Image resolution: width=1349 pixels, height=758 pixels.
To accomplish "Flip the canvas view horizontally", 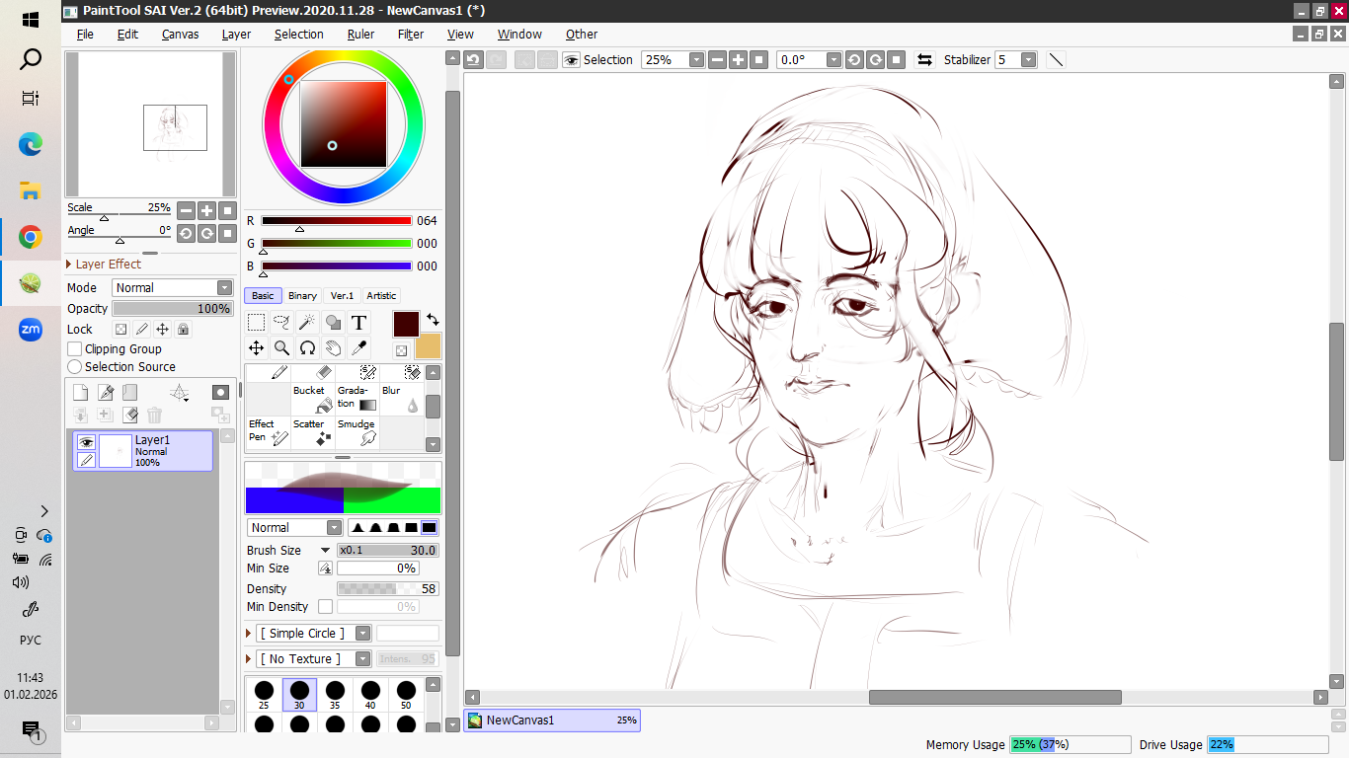I will 924,60.
